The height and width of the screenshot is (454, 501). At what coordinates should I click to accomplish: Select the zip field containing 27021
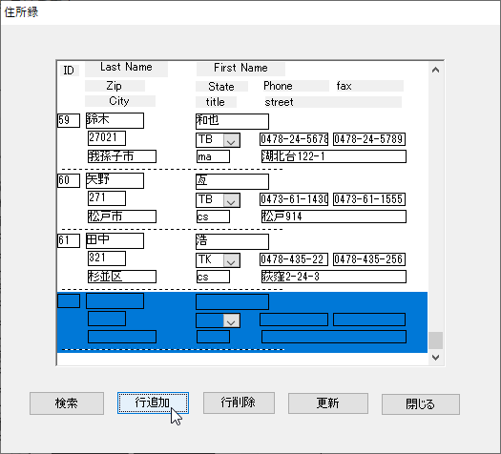[x=107, y=138]
